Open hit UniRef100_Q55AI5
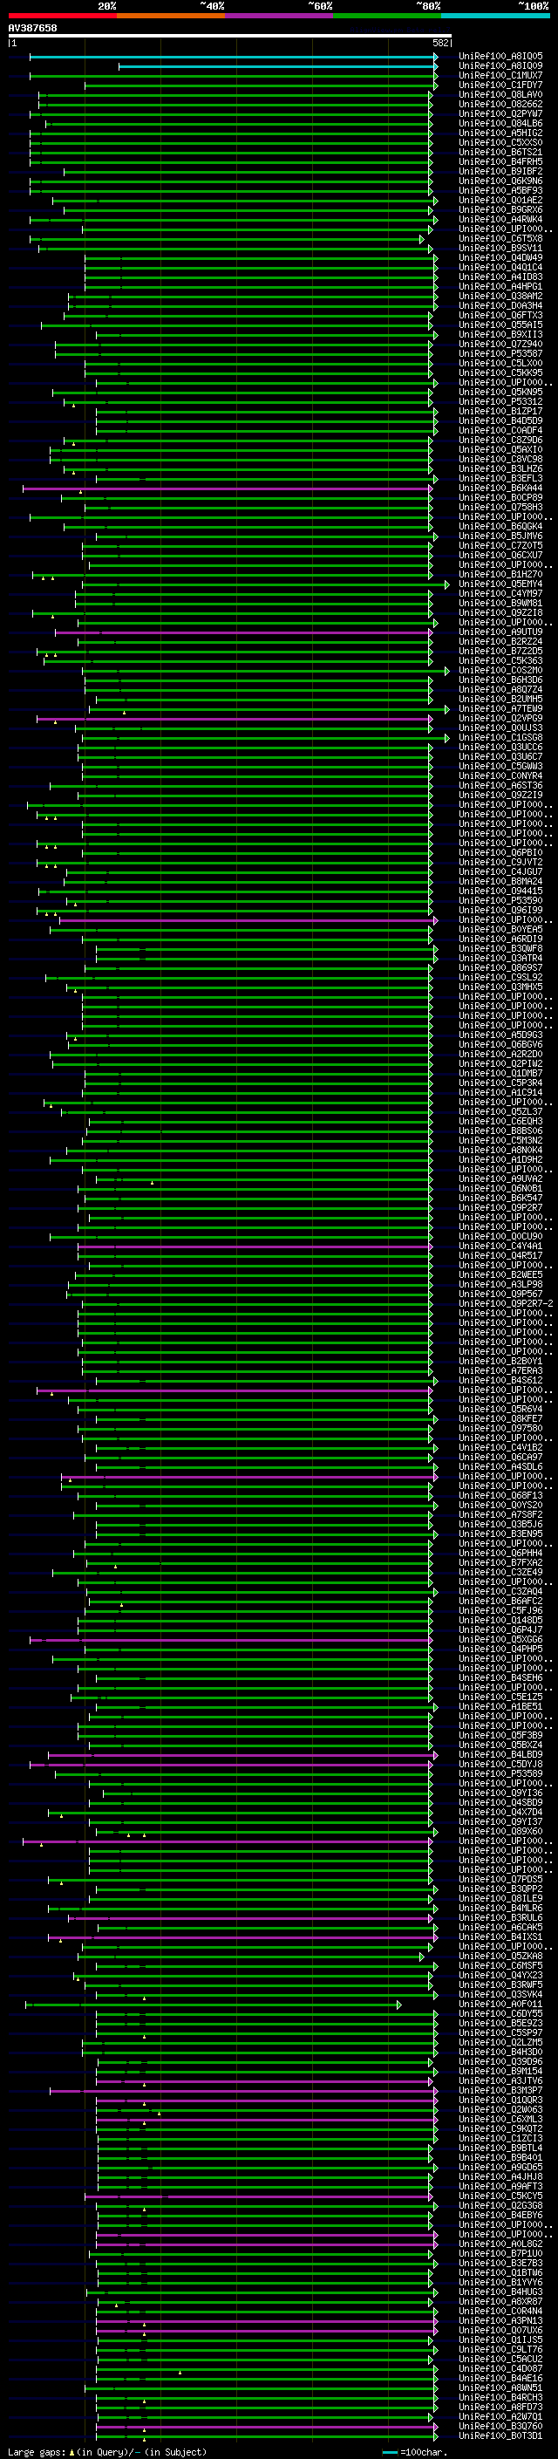The image size is (558, 2459). point(500,324)
